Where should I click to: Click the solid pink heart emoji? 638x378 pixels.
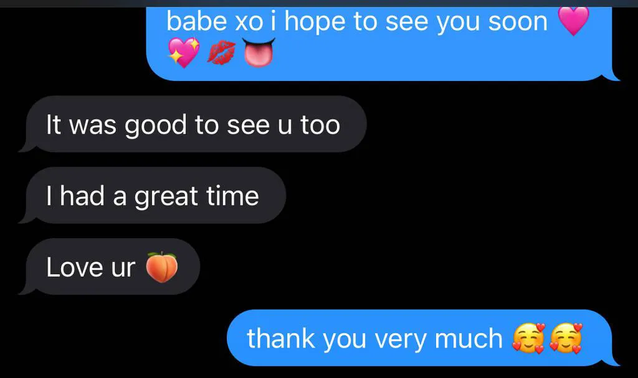(573, 21)
